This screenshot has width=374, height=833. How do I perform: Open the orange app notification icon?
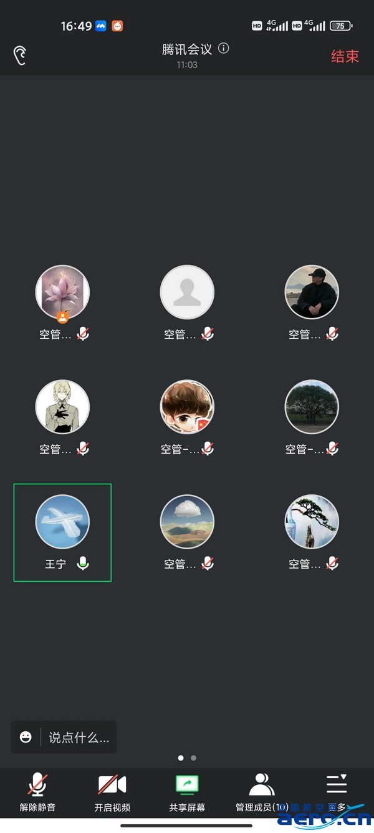coord(117,26)
